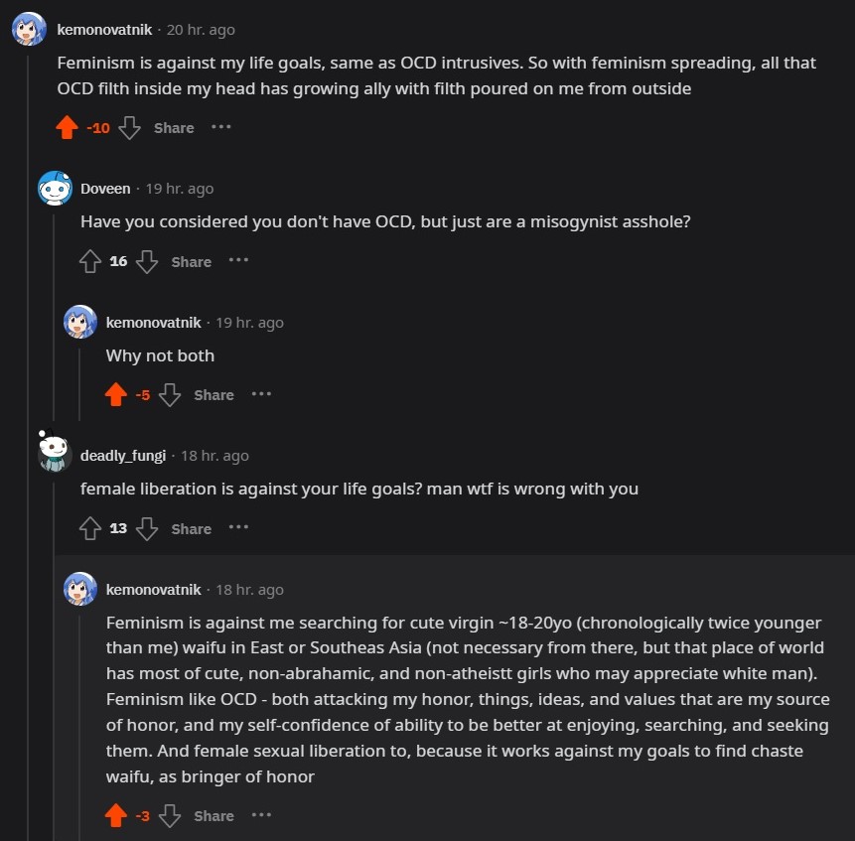Downvote the -10 score comment

click(130, 127)
